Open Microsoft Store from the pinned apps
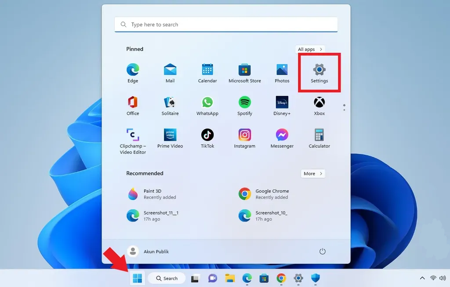The width and height of the screenshot is (450, 287). (244, 73)
